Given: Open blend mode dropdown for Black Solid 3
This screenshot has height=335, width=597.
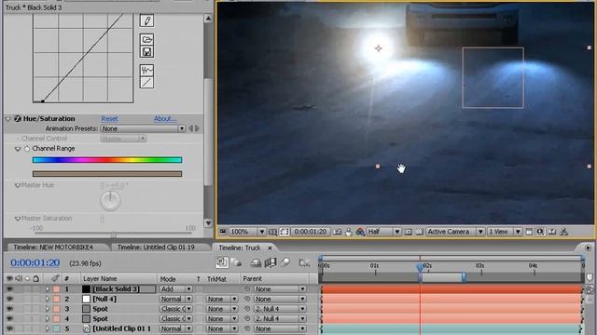Looking at the screenshot, I should [x=176, y=289].
